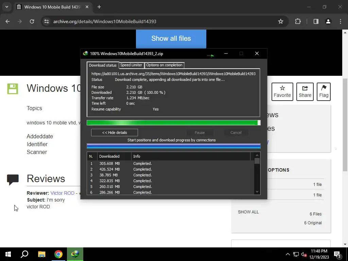The width and height of the screenshot is (348, 261).
Task: Select connection row with 426.524 MB
Action: pos(171,169)
